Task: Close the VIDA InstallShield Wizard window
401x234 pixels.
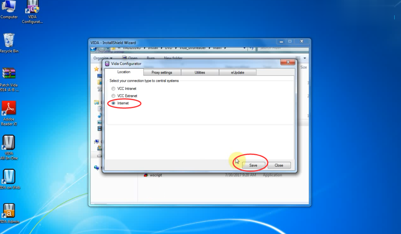Action: click(302, 41)
